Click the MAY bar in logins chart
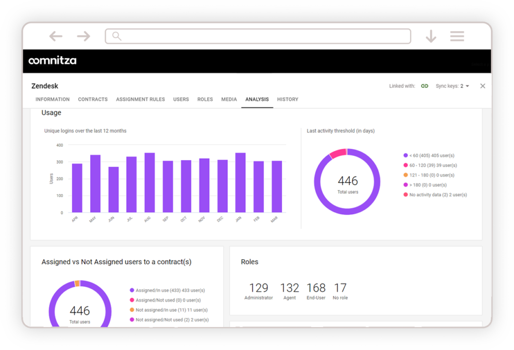This screenshot has width=514, height=350. [95, 184]
